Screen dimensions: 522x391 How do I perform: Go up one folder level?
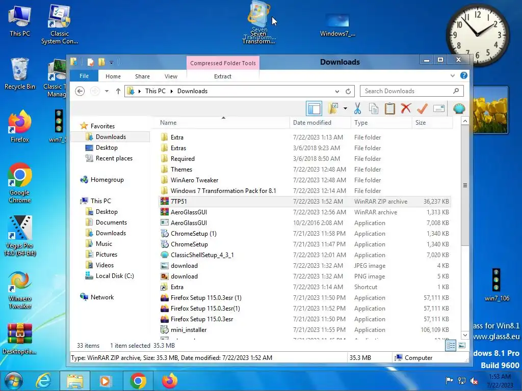tap(118, 91)
